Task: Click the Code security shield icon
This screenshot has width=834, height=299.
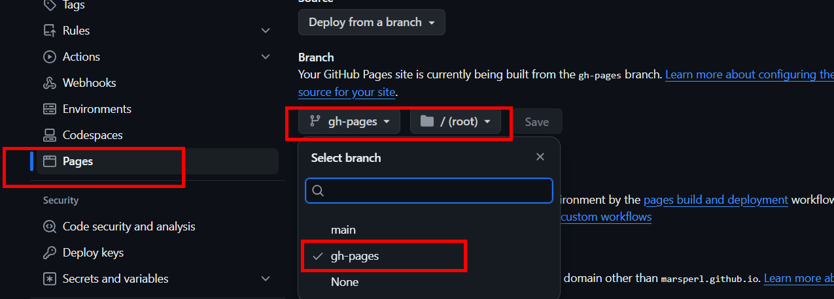Action: pos(49,227)
